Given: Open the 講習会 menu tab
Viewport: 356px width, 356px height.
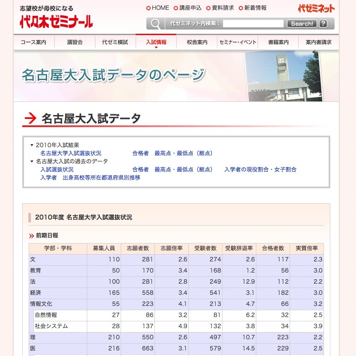Looking at the screenshot, I should pos(75,42).
